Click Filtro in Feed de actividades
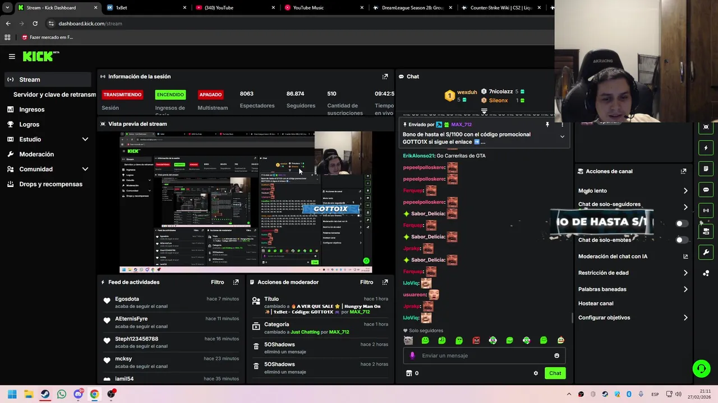Image resolution: width=718 pixels, height=403 pixels. pos(217,282)
